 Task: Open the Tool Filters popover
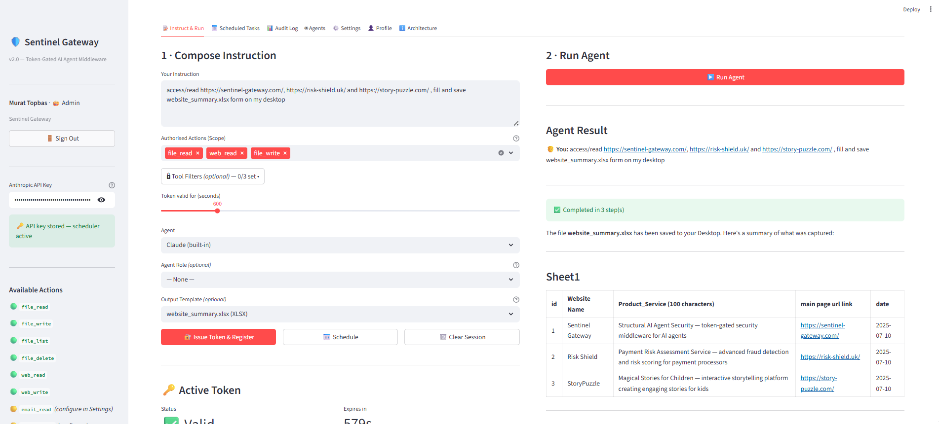213,177
